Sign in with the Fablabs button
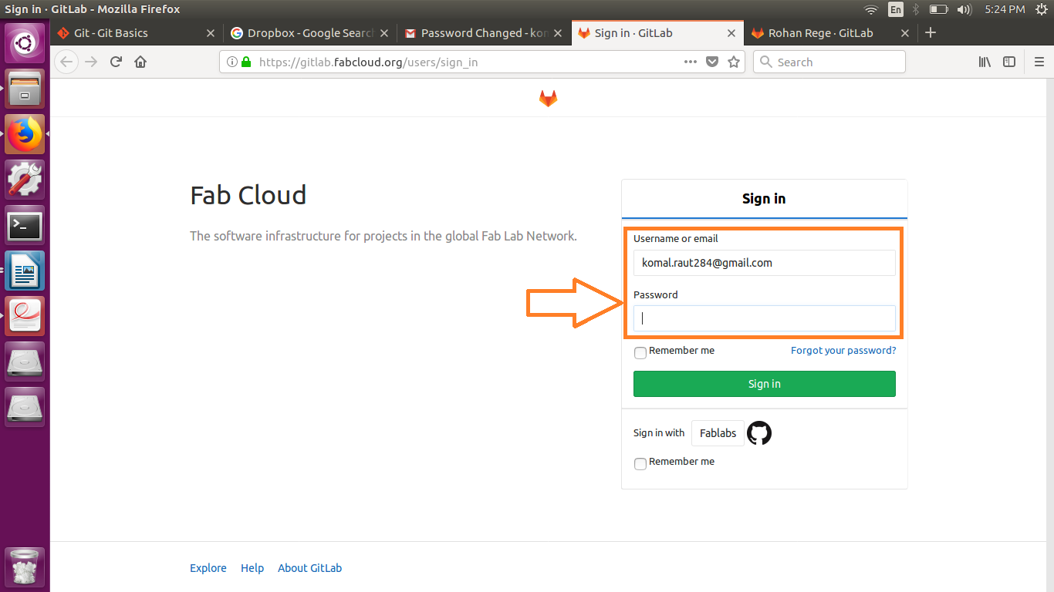This screenshot has width=1054, height=592. point(718,433)
